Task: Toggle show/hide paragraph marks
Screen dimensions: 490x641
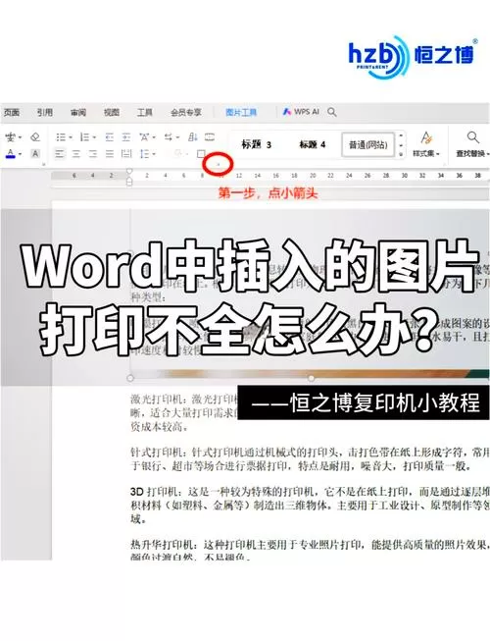Action: (x=210, y=137)
